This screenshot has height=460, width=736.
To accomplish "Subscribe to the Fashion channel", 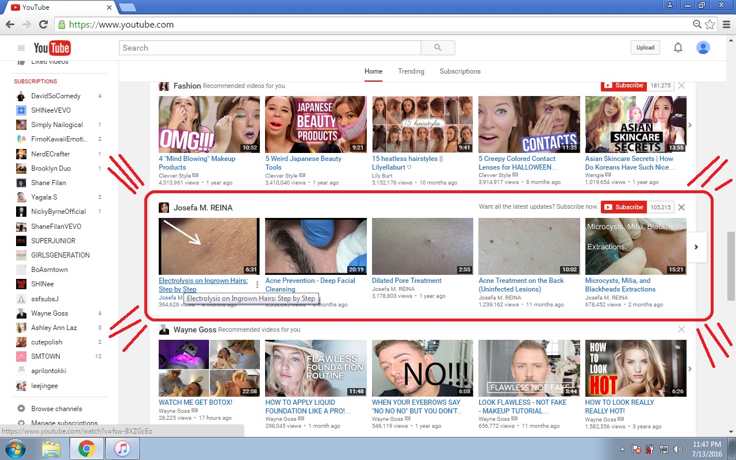I will coord(624,85).
